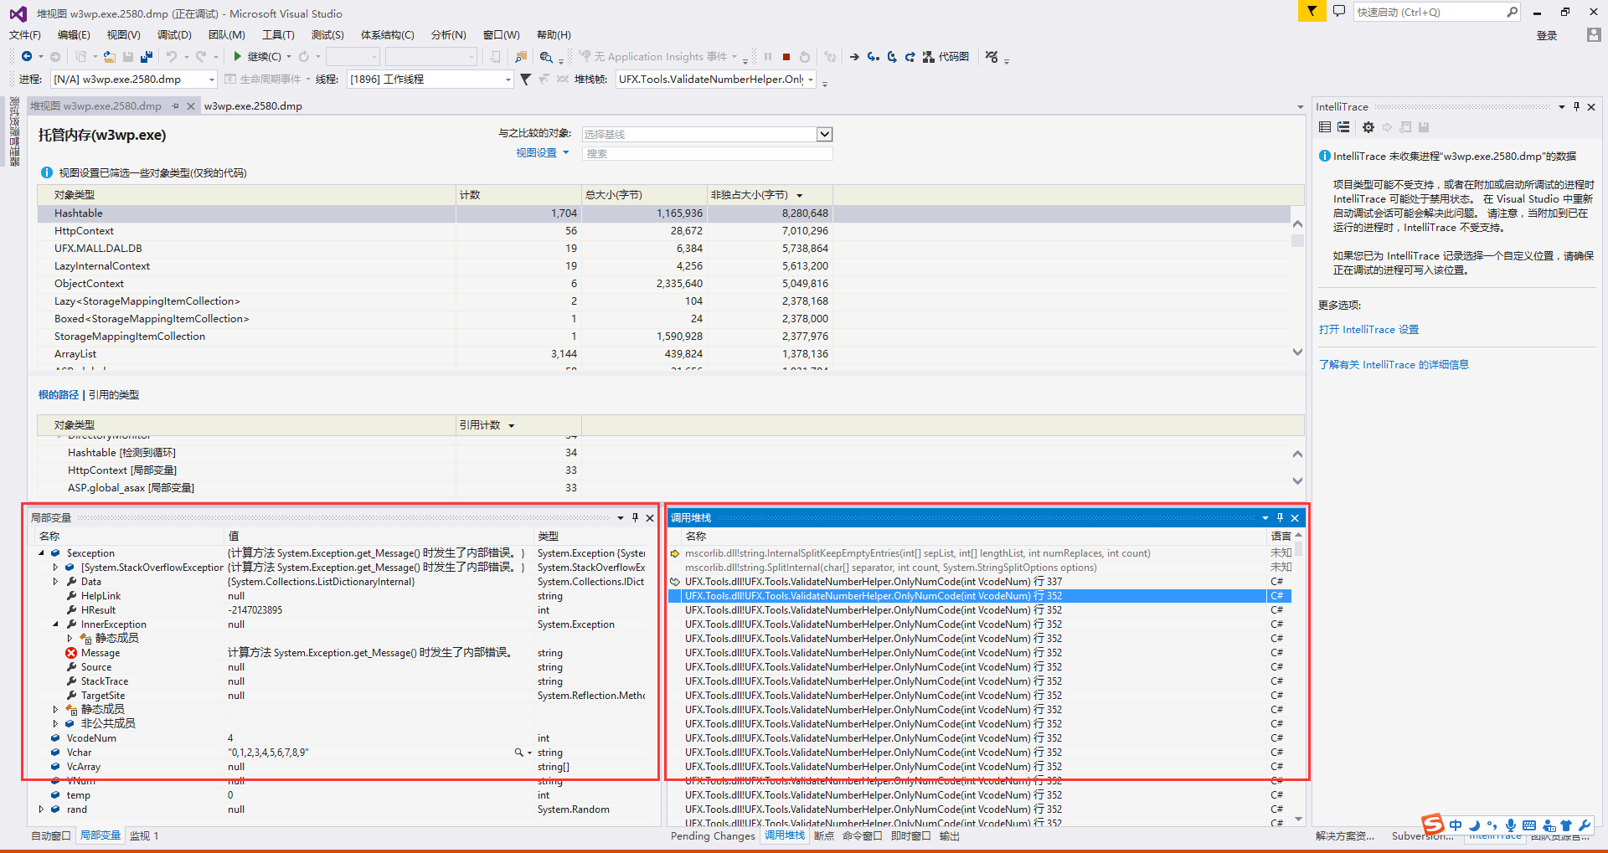Click the Save All icon in toolbar
The height and width of the screenshot is (853, 1608).
[x=146, y=57]
